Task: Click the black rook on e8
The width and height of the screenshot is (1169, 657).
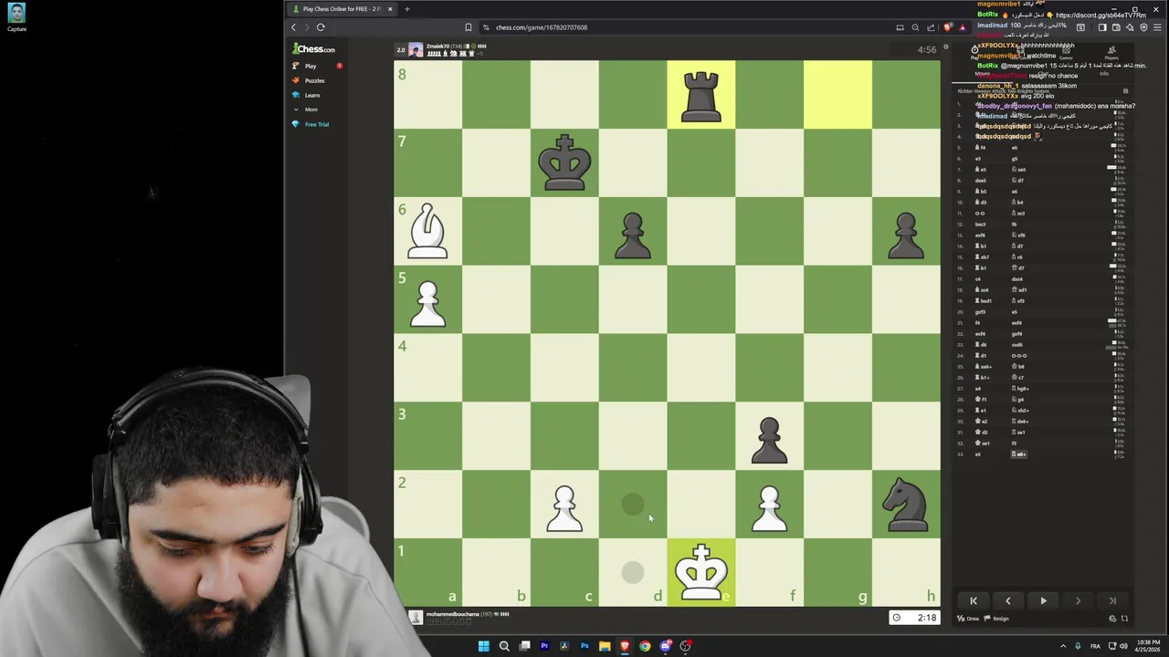Action: click(701, 95)
